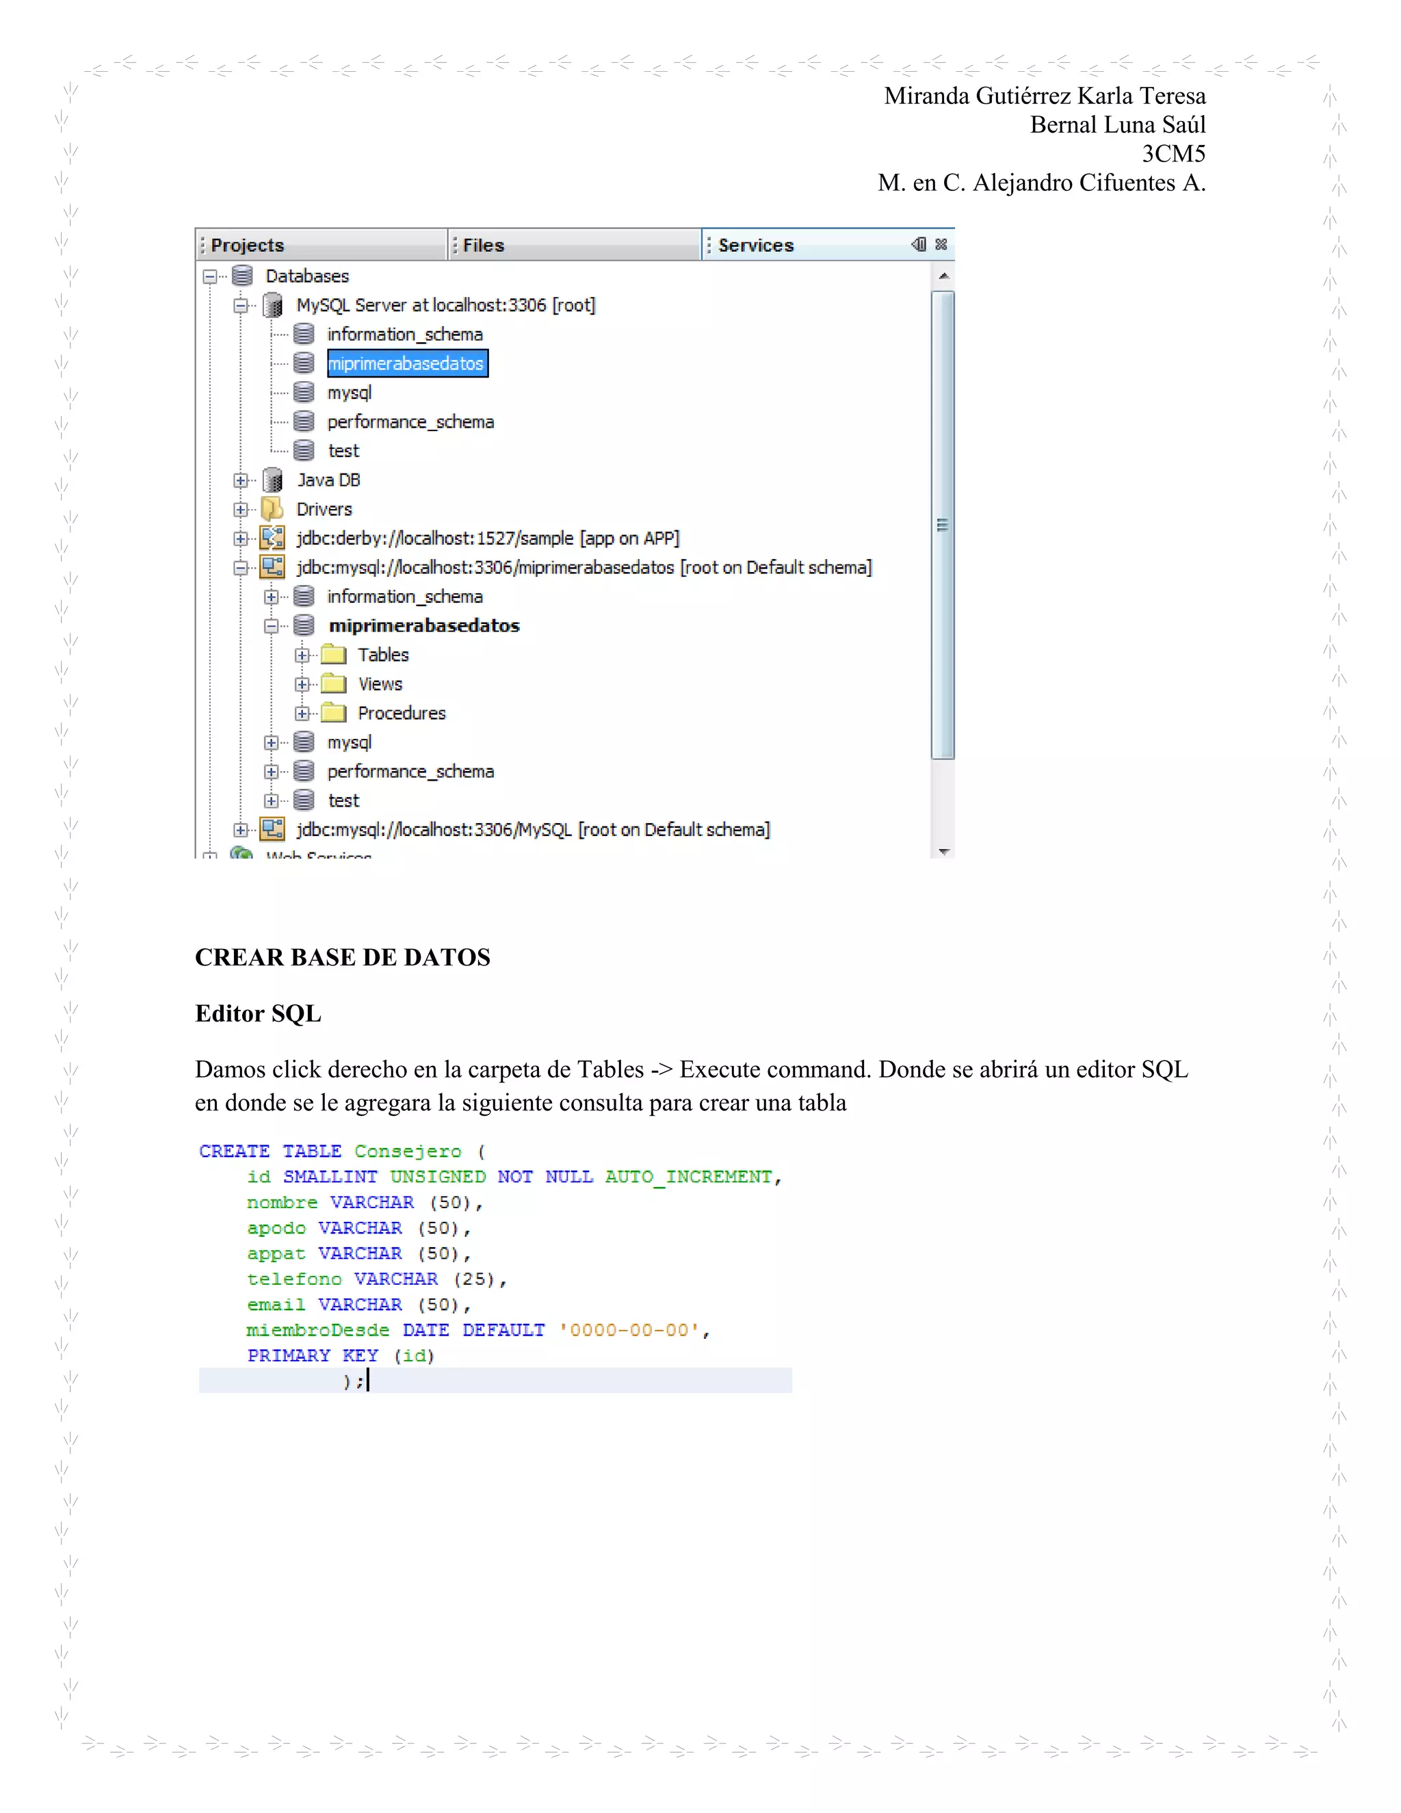1401x1813 pixels.
Task: Click the 'telefono VARCHAR (25)' line
Action: (376, 1279)
